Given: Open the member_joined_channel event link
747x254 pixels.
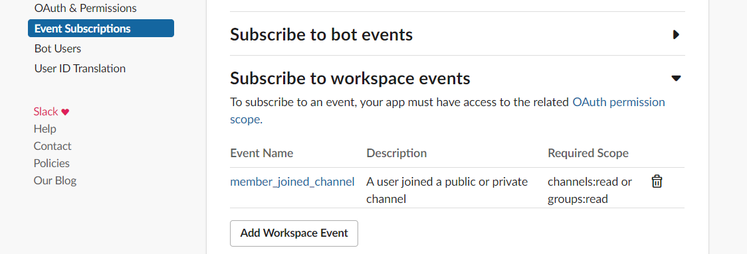Looking at the screenshot, I should click(x=292, y=182).
